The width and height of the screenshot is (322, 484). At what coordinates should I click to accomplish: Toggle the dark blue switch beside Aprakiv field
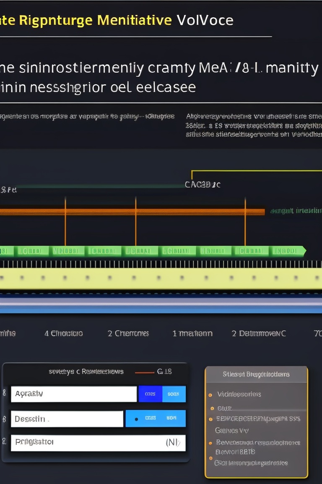click(x=150, y=394)
